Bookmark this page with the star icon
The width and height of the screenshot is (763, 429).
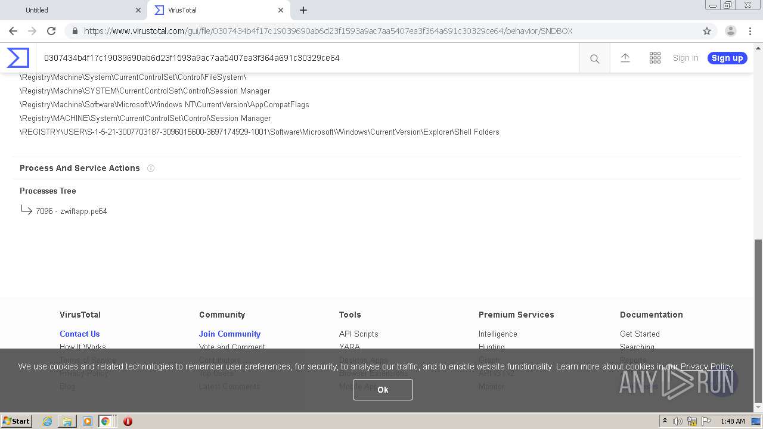pos(707,31)
